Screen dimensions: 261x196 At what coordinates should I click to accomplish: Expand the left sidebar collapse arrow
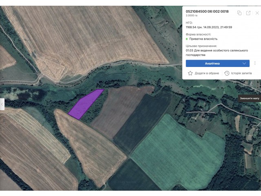coord(2,104)
